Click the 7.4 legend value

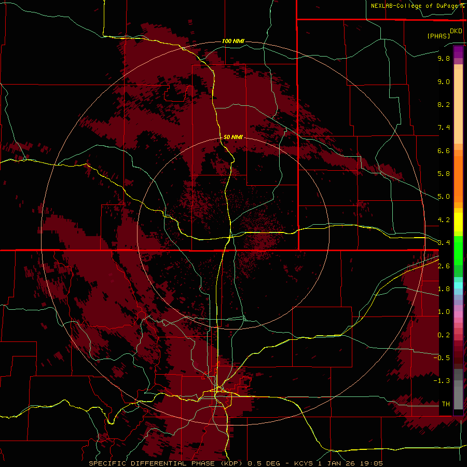point(444,128)
